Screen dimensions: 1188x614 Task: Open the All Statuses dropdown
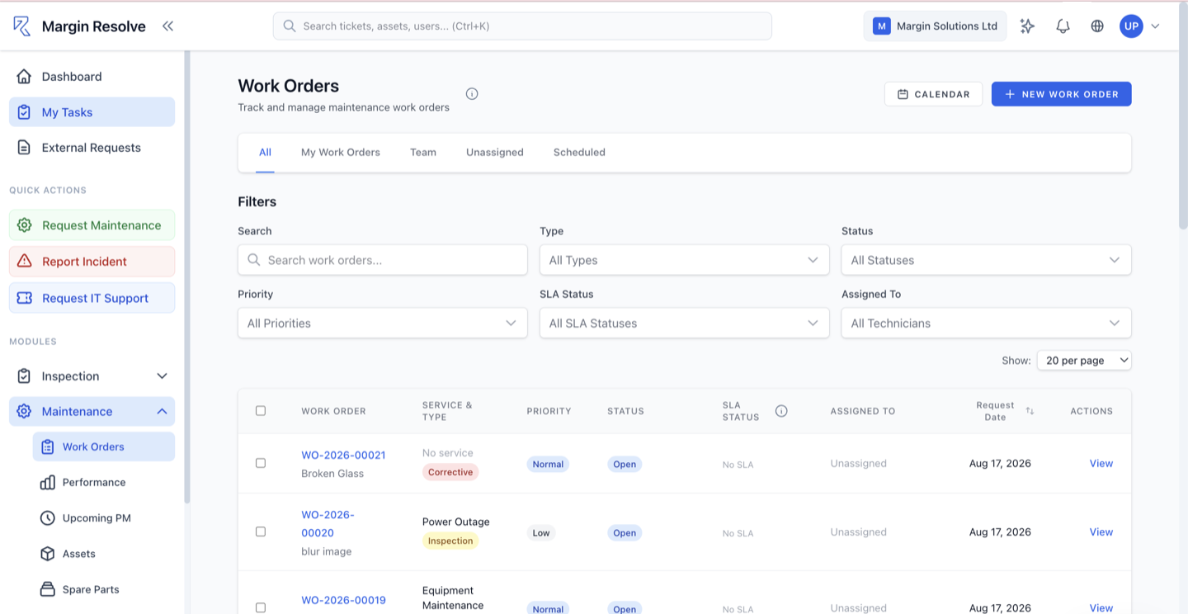[x=986, y=260]
